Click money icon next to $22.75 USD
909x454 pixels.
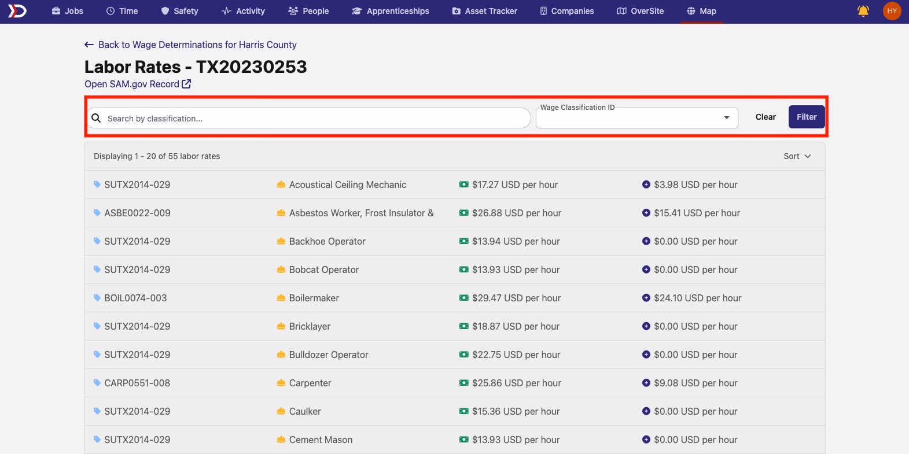(x=464, y=355)
